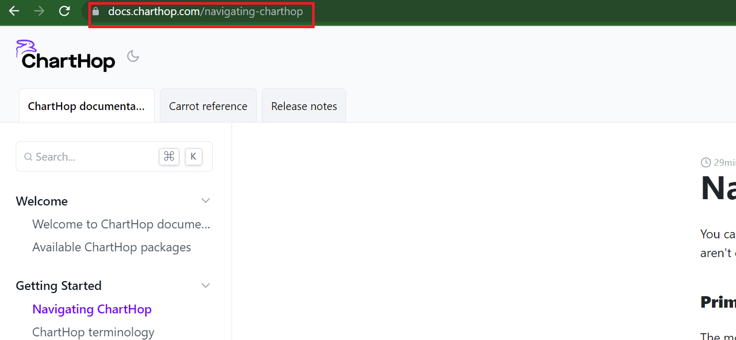
Task: Click the ChartHop logo
Action: (x=66, y=56)
